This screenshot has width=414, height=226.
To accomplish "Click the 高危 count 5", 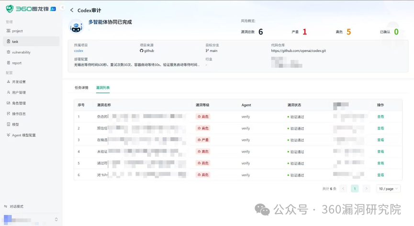I will click(x=348, y=32).
